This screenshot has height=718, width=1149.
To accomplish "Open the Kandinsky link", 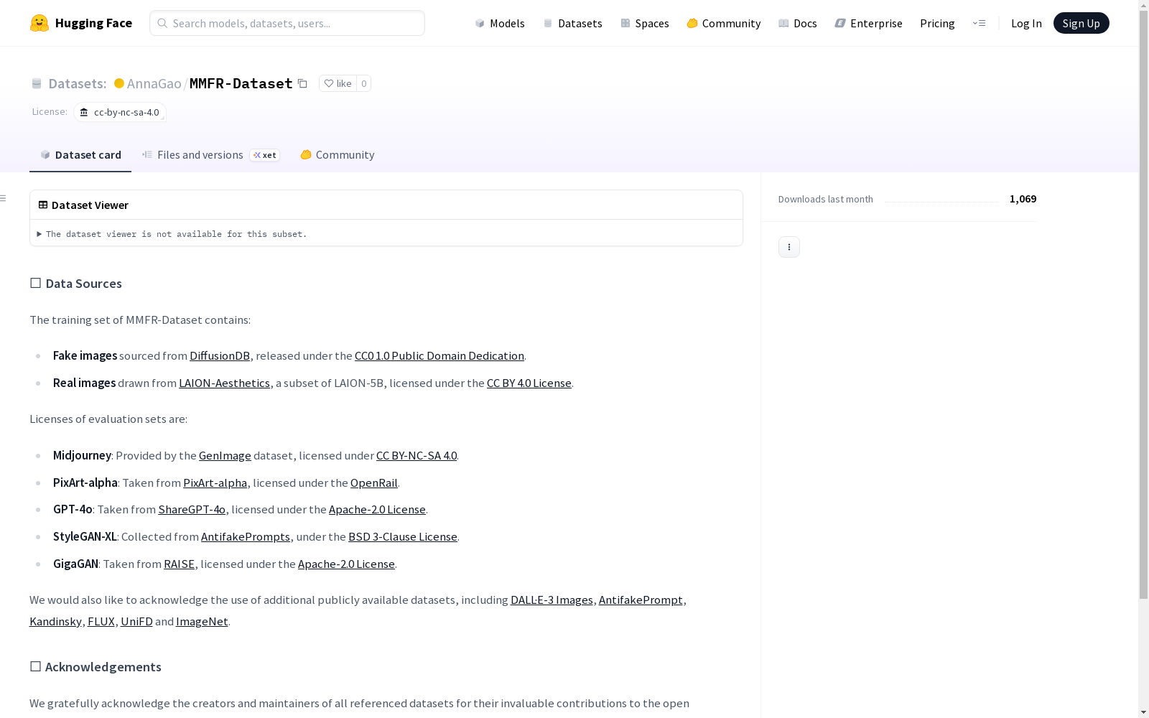I will coord(55,622).
